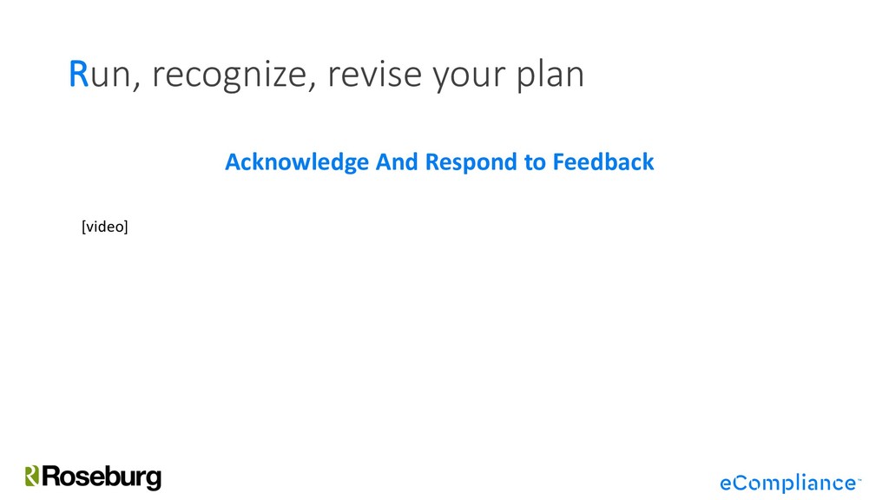Click the trademark symbol after eCompliance
Viewport: 889px width, 500px height.
click(859, 477)
